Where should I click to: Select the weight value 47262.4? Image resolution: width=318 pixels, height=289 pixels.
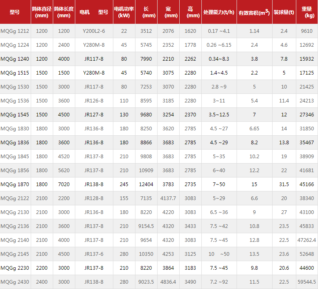coord(307,240)
